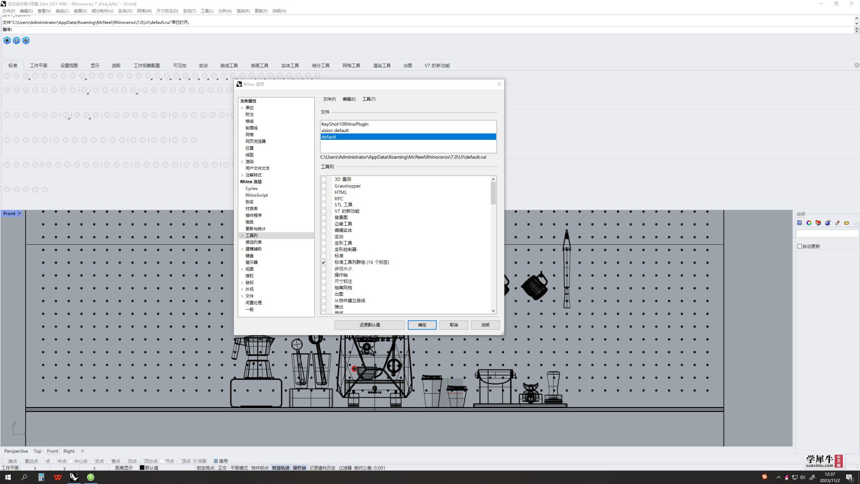The height and width of the screenshot is (484, 860).
Task: Show hidden system tray icons
Action: (778, 477)
